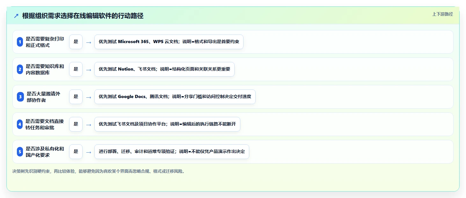Click the question 是否需要复杂打印和正式格式
The width and height of the screenshot is (466, 198).
45,42
